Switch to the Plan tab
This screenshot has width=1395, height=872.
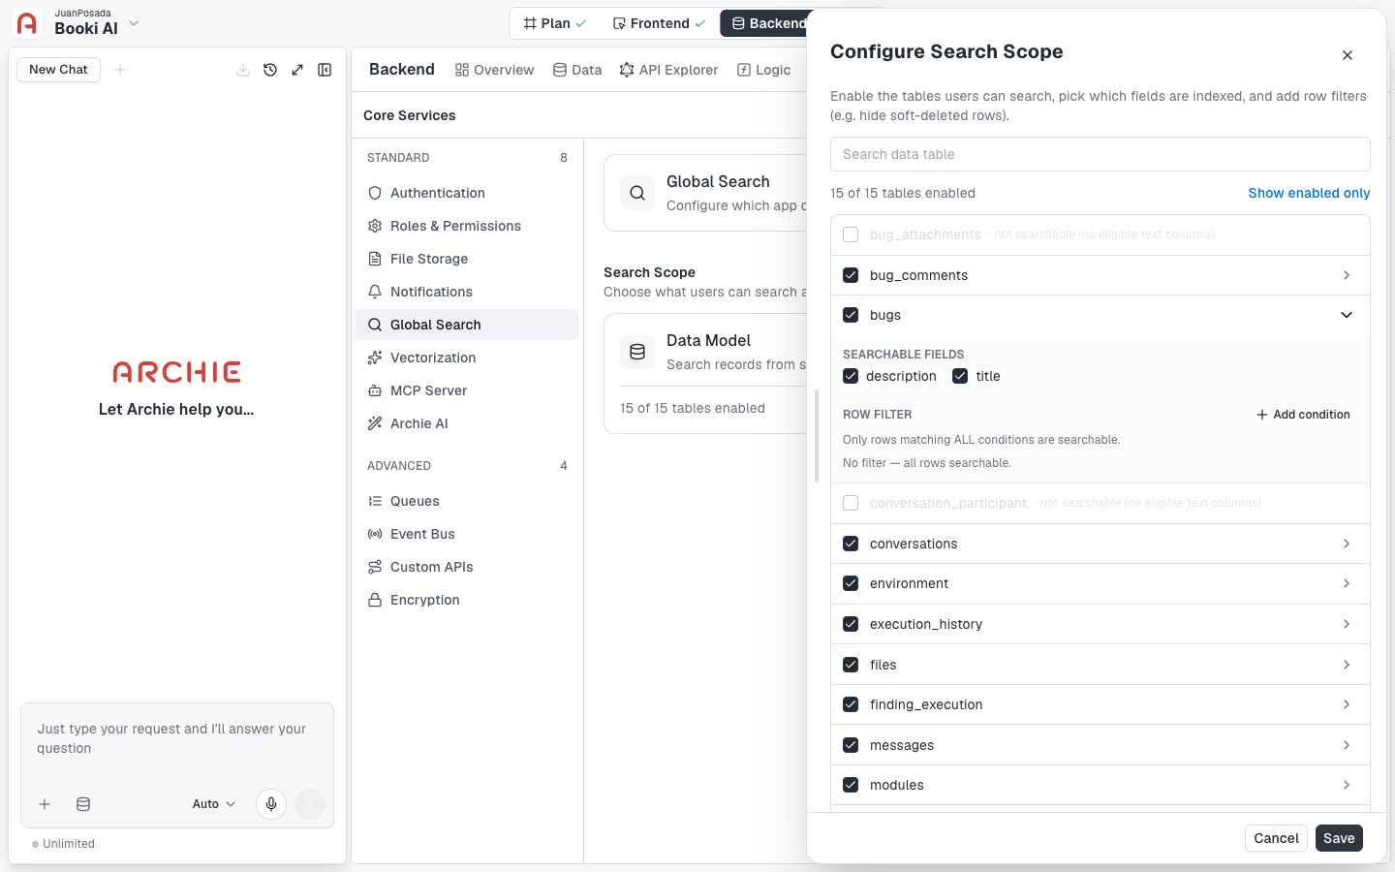(555, 23)
